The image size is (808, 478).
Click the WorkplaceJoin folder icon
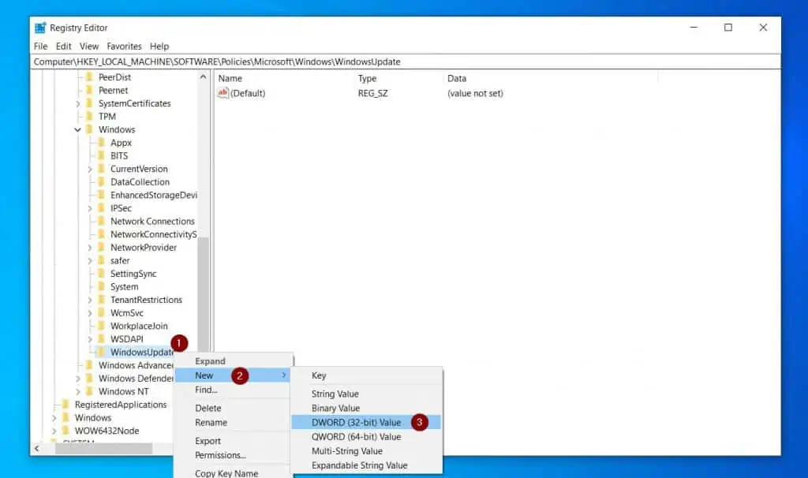tap(101, 326)
